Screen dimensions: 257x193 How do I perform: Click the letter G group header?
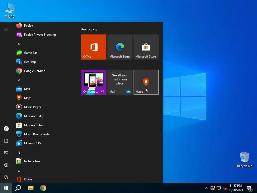pyautogui.click(x=19, y=44)
